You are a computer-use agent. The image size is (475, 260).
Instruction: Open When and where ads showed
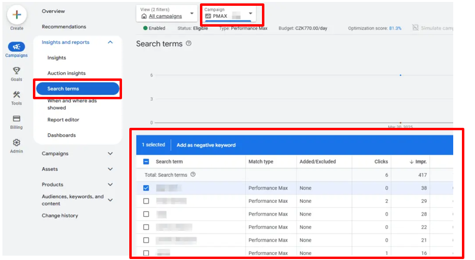[x=72, y=104]
